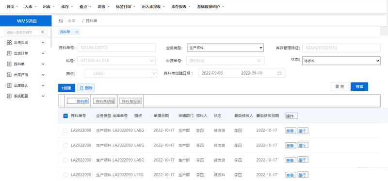Open the 首页 top menu
The image size is (388, 181).
click(x=12, y=7)
